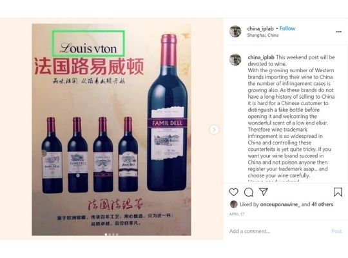
Task: Save the post with the bookmark icon
Action: click(338, 192)
